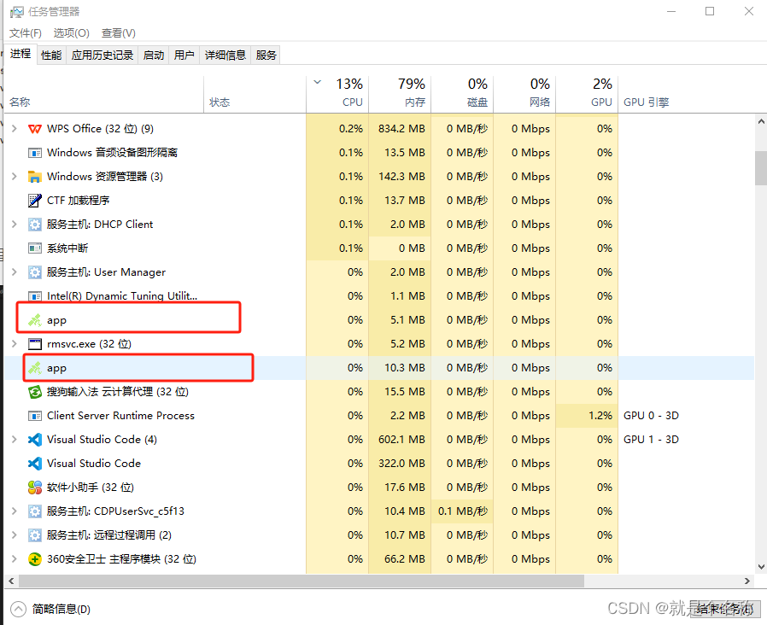Expand 服务主机: 远程过程调用 (2) row

15,535
